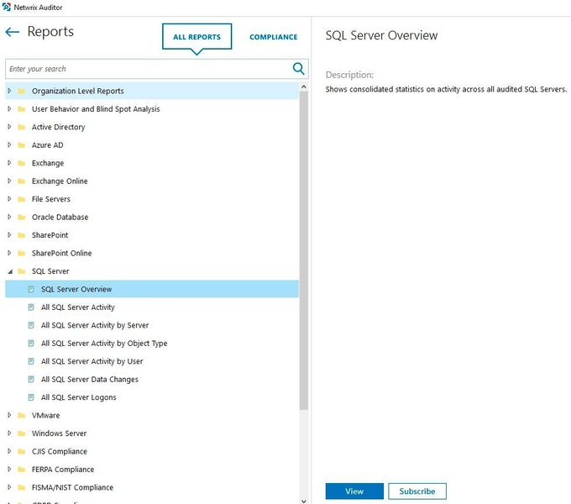Click the SharePoint Online folder icon
The width and height of the screenshot is (571, 504).
22,253
